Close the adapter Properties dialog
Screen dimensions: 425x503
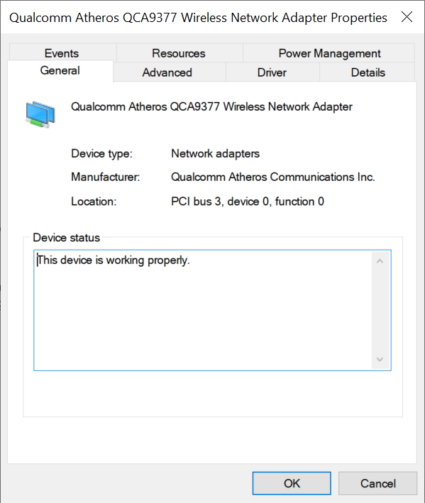coord(407,17)
